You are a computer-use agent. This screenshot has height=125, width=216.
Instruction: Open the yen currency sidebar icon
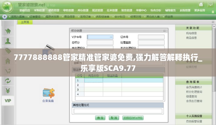click(8, 91)
